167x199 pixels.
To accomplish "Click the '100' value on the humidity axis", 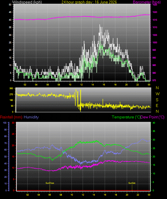I will 5,123.
